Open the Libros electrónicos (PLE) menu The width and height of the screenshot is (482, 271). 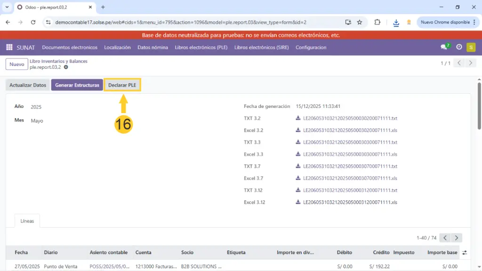click(201, 47)
